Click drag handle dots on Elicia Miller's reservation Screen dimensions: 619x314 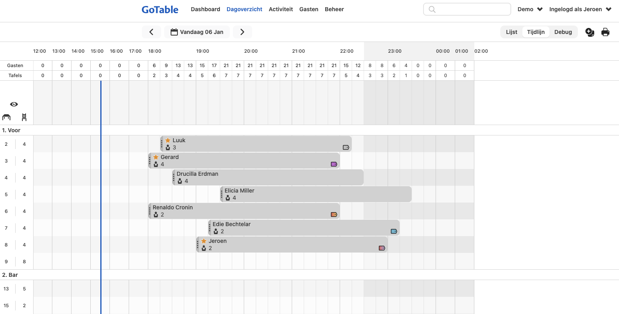click(x=222, y=194)
